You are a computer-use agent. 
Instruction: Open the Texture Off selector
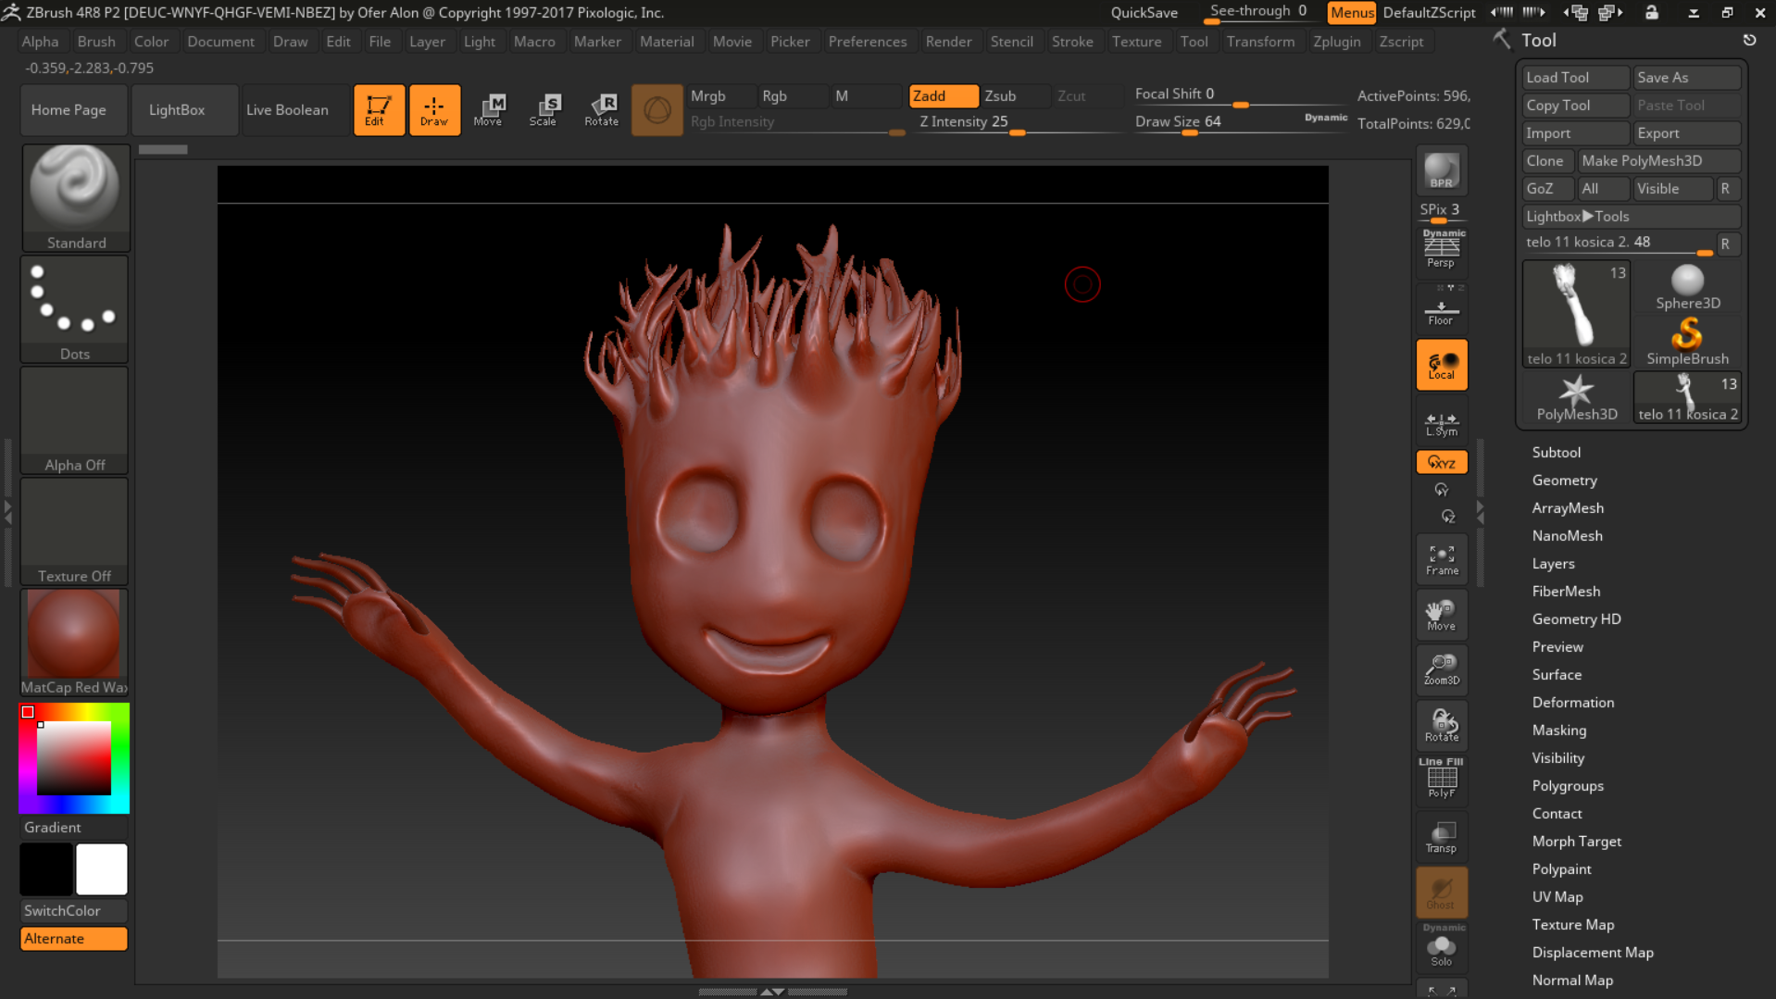point(75,531)
